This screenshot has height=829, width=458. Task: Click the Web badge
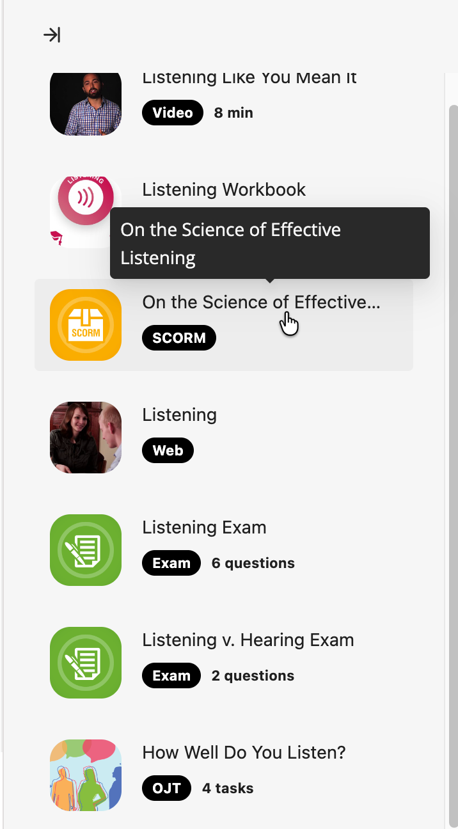[x=168, y=451]
